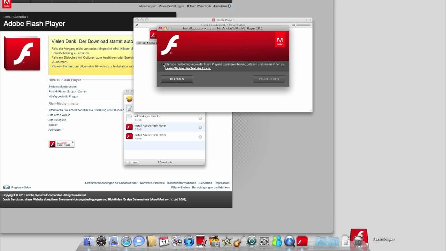The width and height of the screenshot is (446, 251).
Task: Click Löschen in the Downloads window
Action: pos(132,162)
